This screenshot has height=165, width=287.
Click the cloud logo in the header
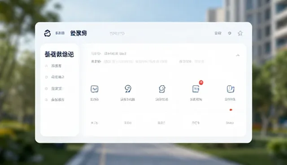pos(47,33)
